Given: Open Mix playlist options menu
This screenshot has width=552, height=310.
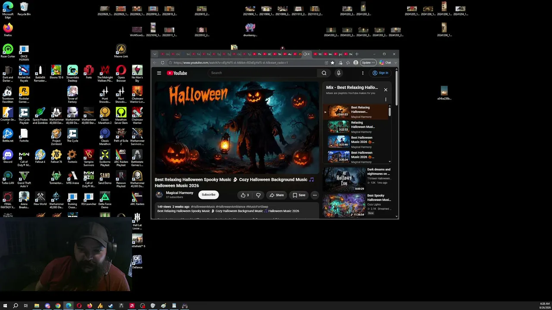Looking at the screenshot, I should [386, 99].
